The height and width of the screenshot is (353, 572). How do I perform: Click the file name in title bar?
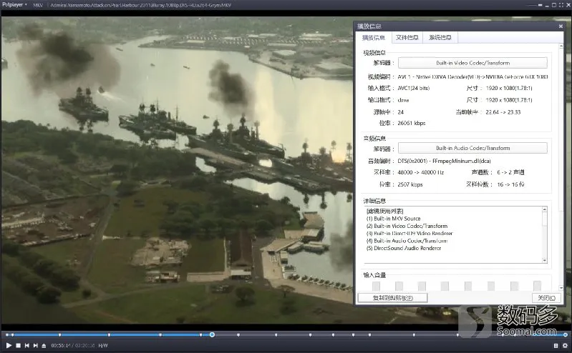[140, 5]
